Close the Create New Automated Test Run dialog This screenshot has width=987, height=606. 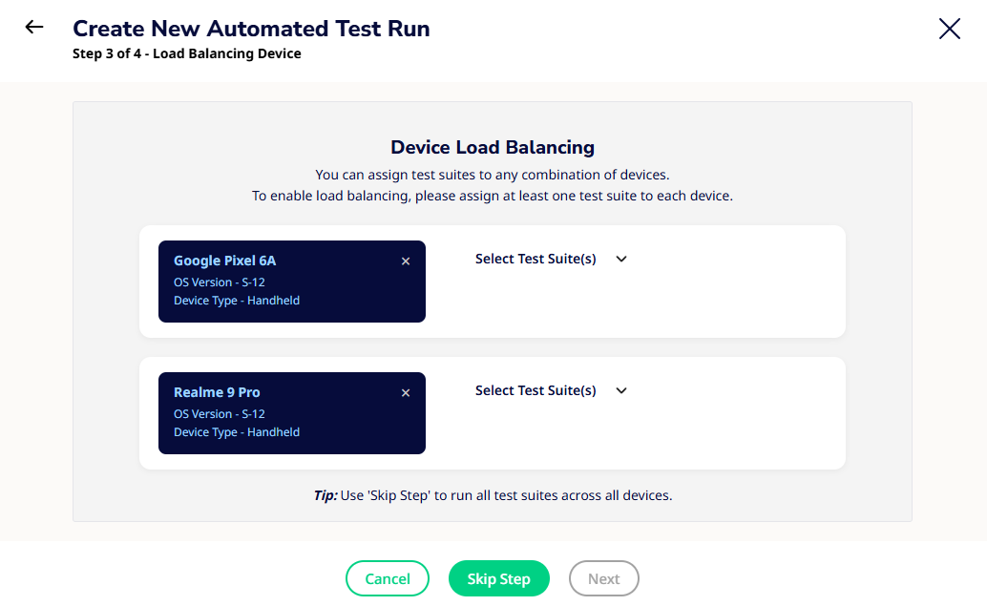click(949, 29)
